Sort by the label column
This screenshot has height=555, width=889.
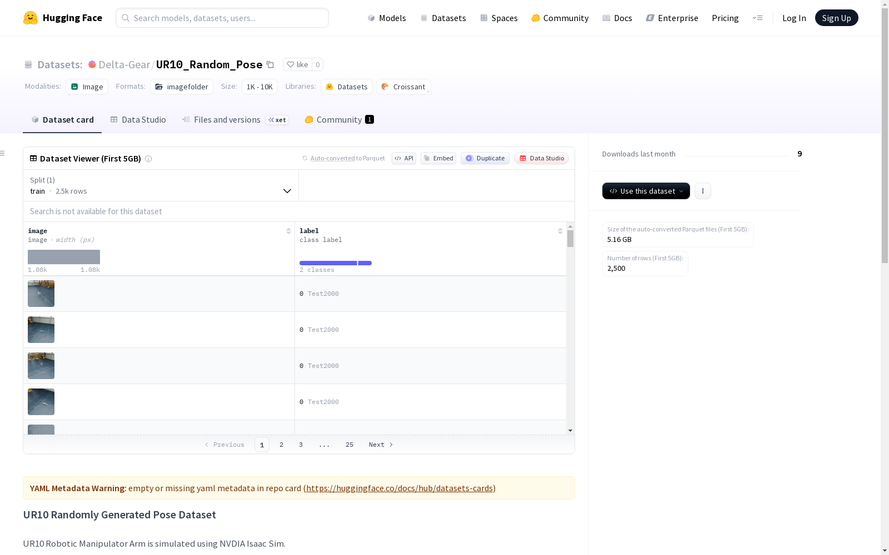560,231
